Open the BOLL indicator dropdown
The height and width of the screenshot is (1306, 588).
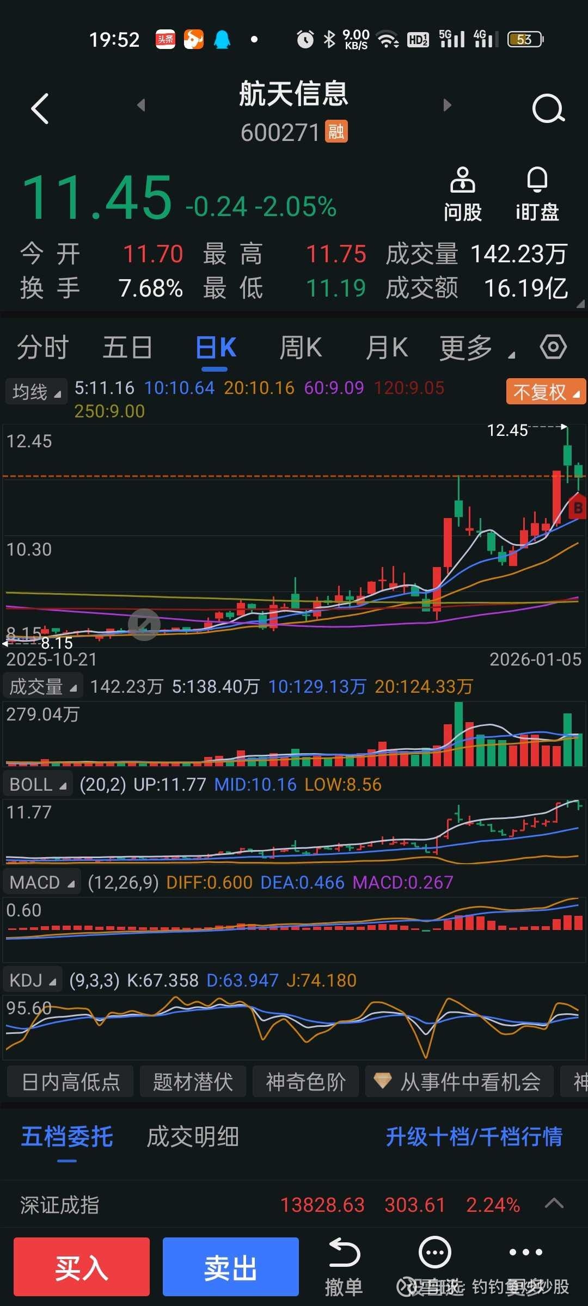pyautogui.click(x=38, y=784)
